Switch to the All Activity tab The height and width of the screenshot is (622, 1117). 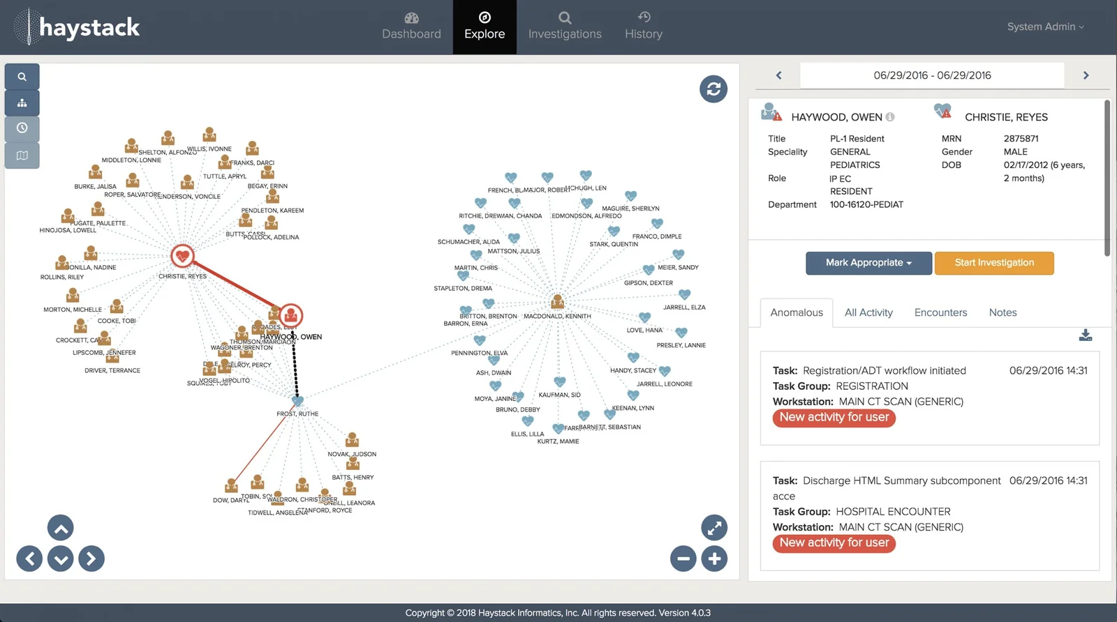coord(868,312)
